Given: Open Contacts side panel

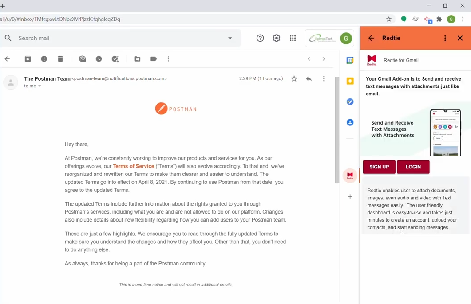Looking at the screenshot, I should (x=350, y=122).
